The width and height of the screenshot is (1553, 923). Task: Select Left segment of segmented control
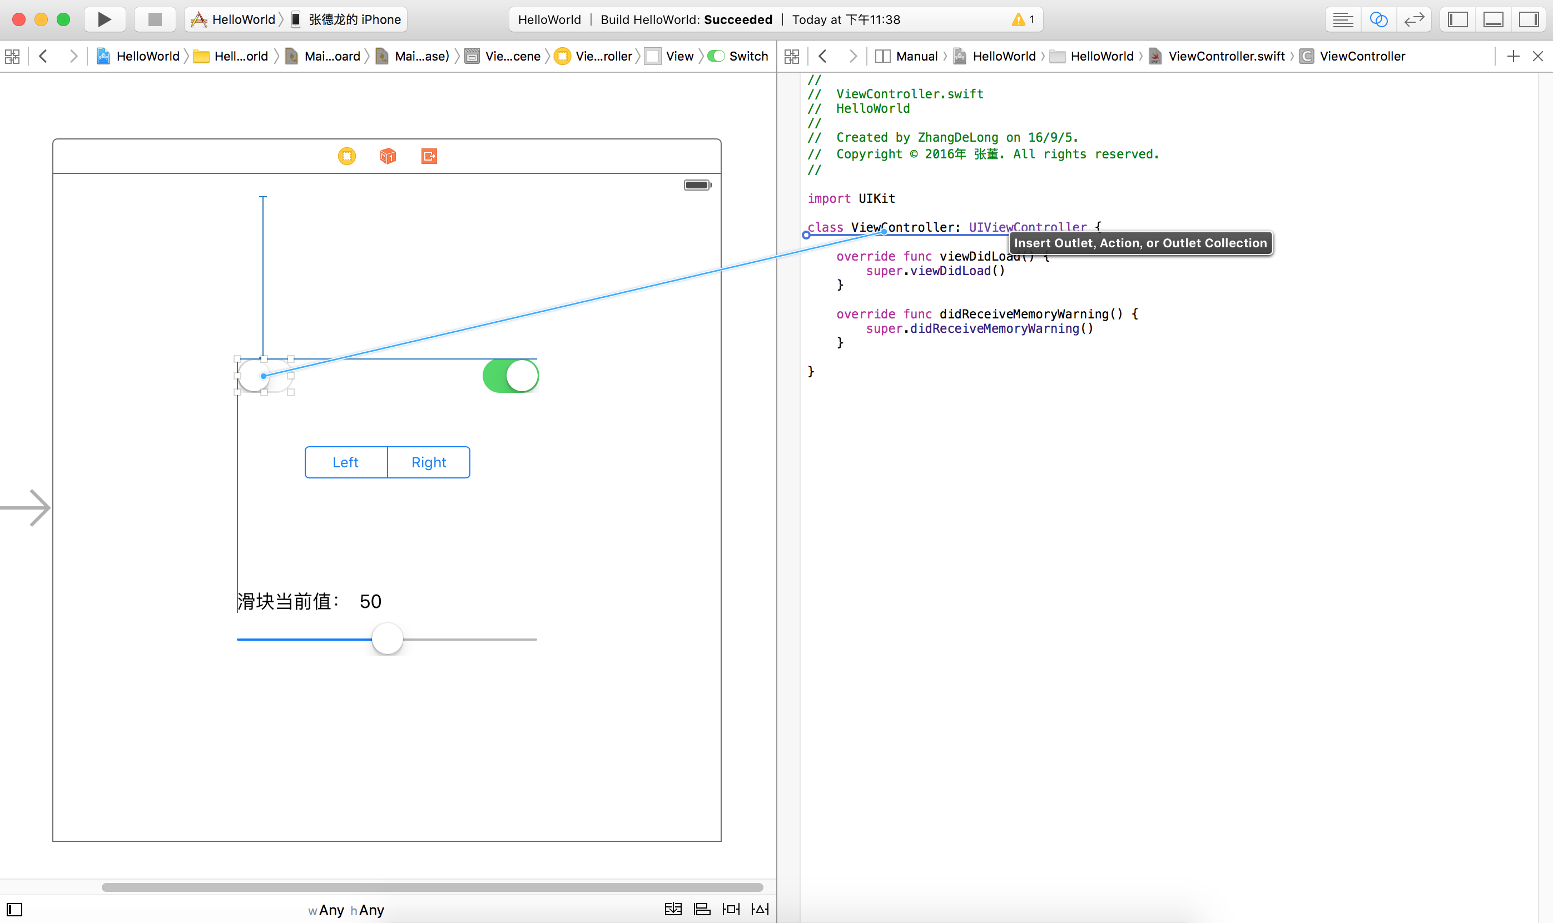[x=346, y=462]
